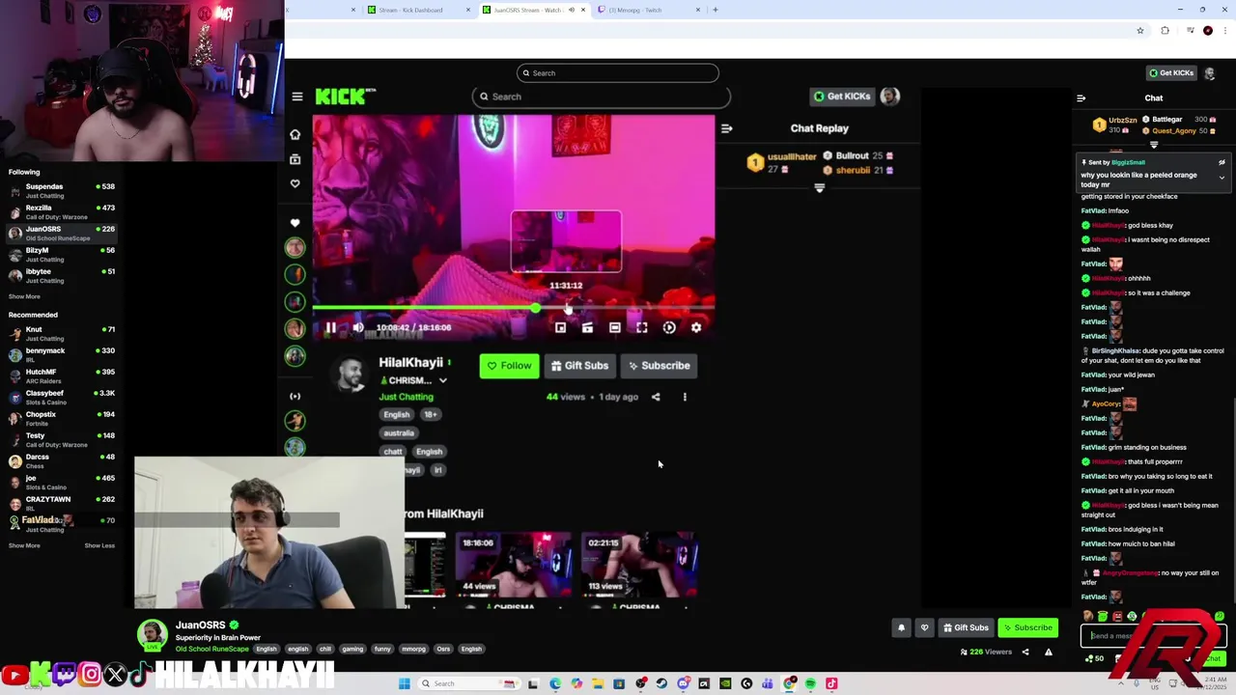
Task: Select the australia tag
Action: pyautogui.click(x=399, y=433)
